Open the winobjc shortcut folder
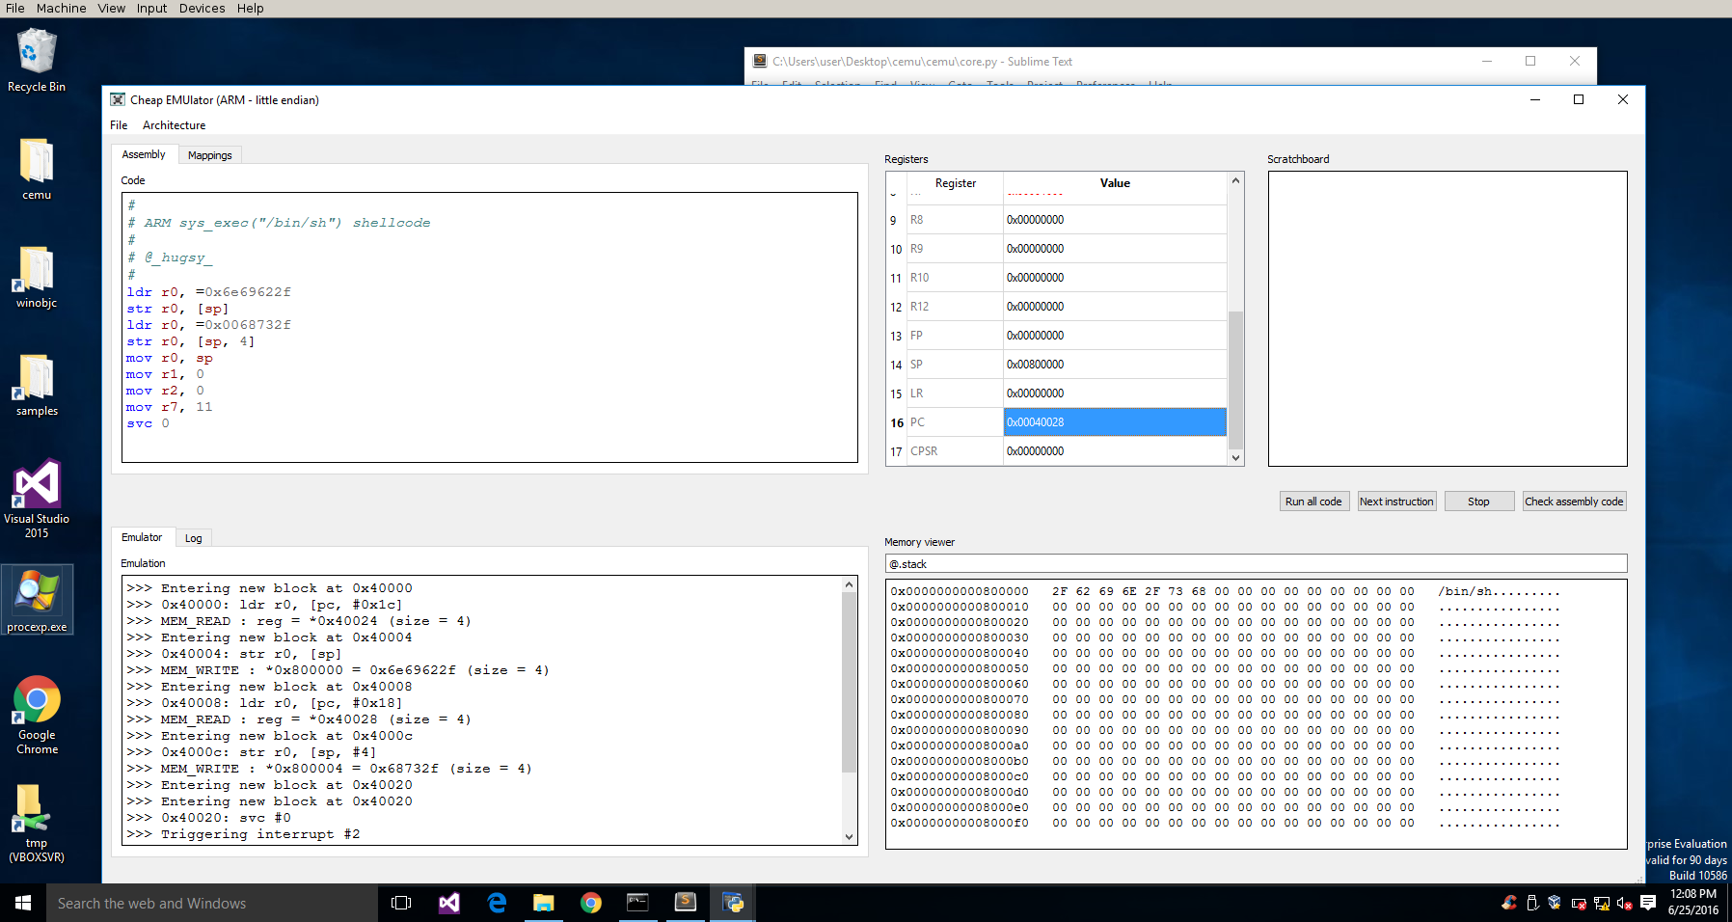This screenshot has height=922, width=1732. coord(37,276)
